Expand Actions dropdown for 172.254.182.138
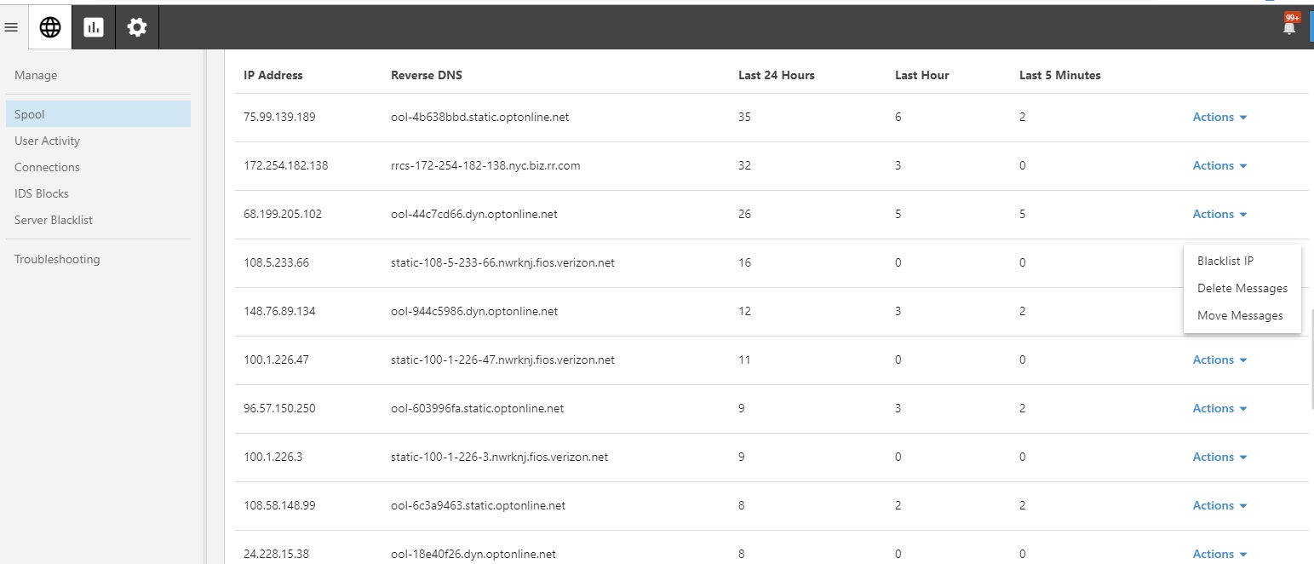 [x=1219, y=166]
